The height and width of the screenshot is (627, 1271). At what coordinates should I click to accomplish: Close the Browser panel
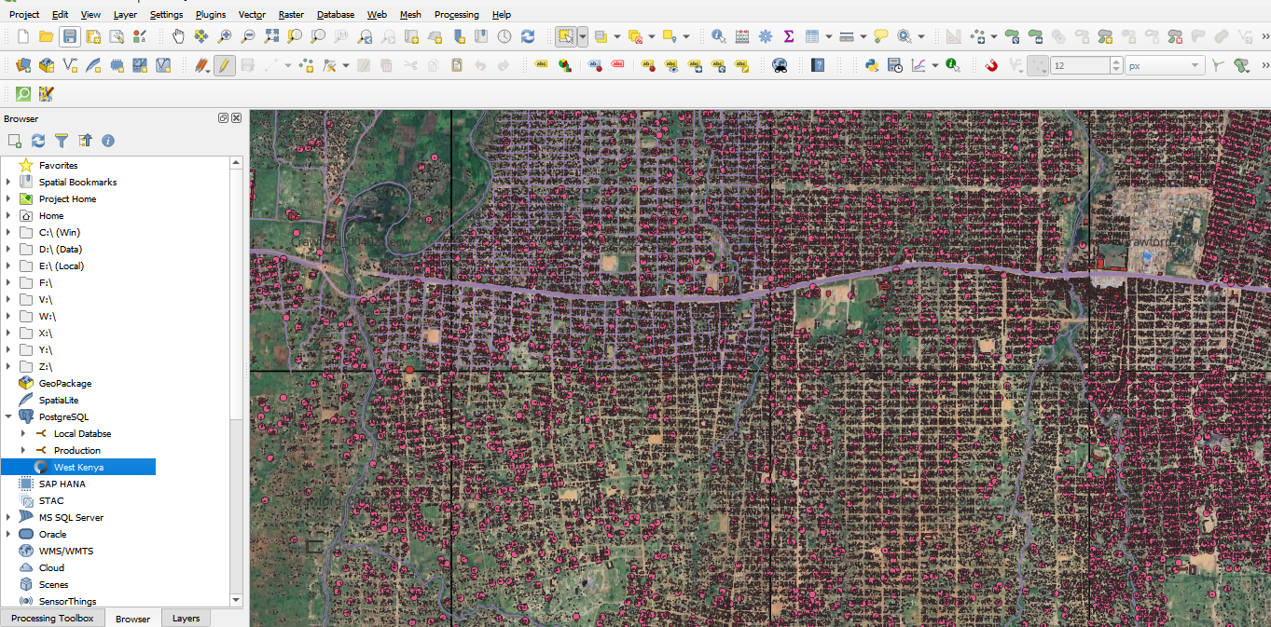point(236,118)
